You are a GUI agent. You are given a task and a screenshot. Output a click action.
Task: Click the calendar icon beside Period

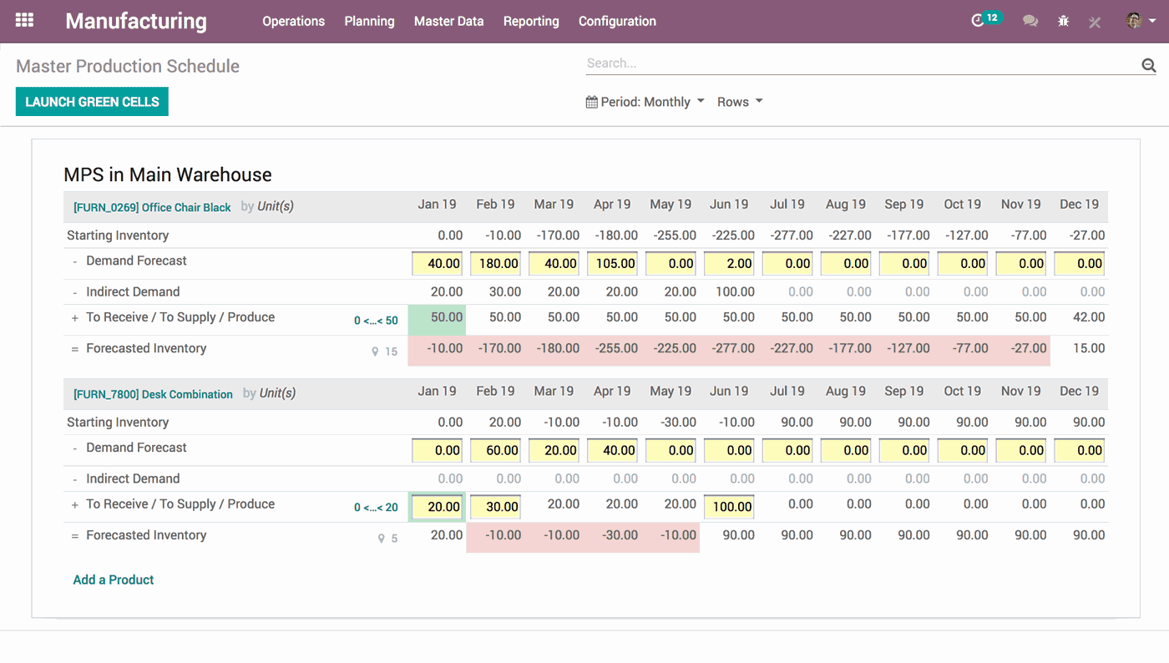pos(591,101)
